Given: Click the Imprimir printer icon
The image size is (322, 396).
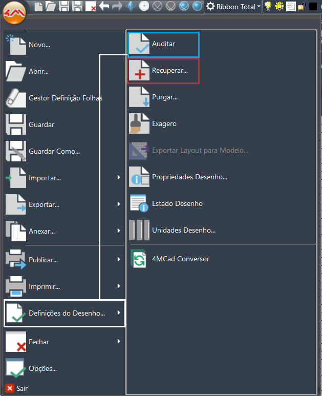Looking at the screenshot, I should point(16,286).
